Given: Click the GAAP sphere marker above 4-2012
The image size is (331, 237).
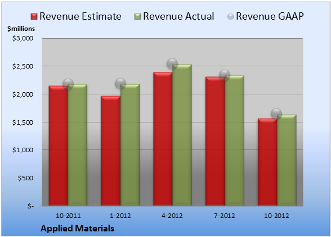Looking at the screenshot, I should coord(172,64).
